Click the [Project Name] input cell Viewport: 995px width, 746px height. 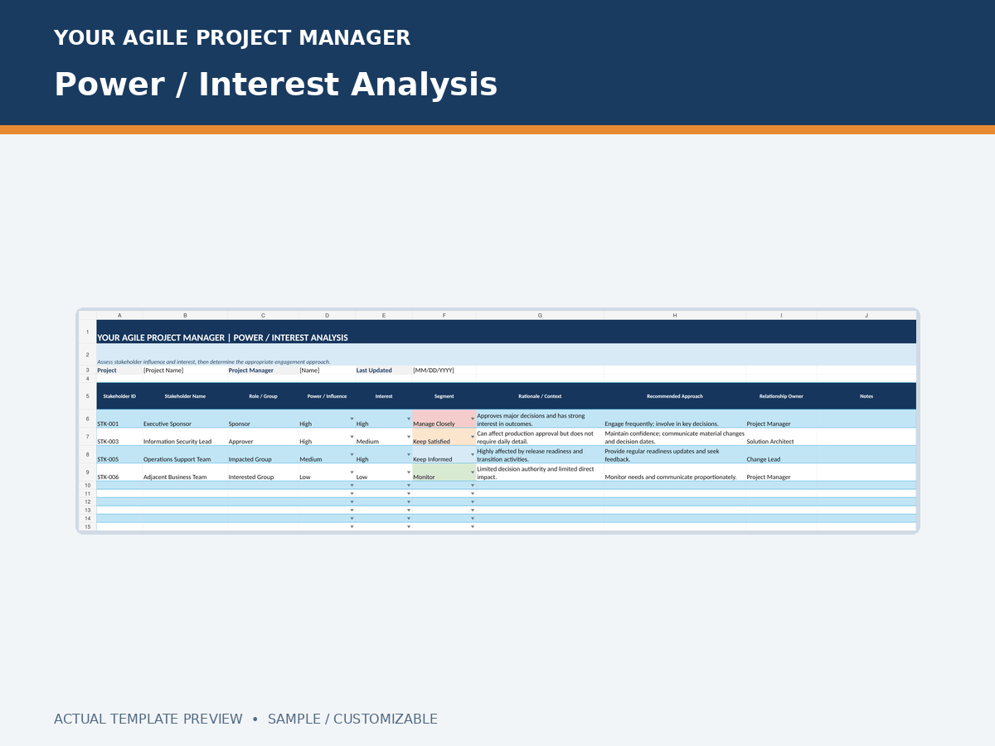[185, 371]
